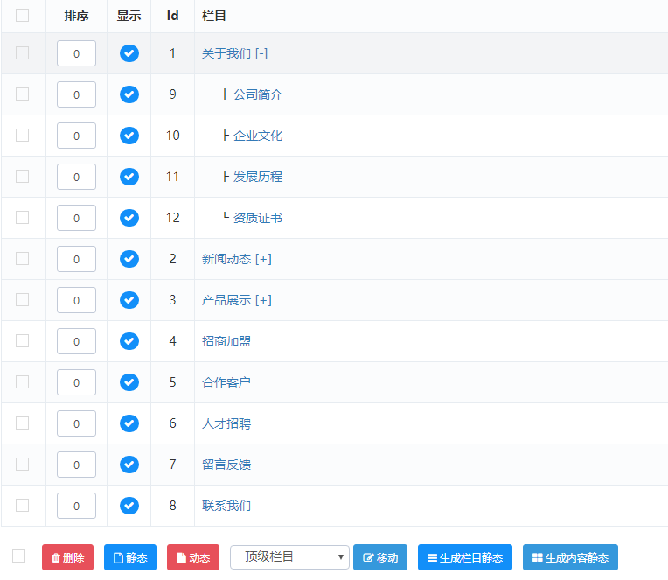Collapse 关于我们 using the [-] marker
668x580 pixels.
[261, 53]
